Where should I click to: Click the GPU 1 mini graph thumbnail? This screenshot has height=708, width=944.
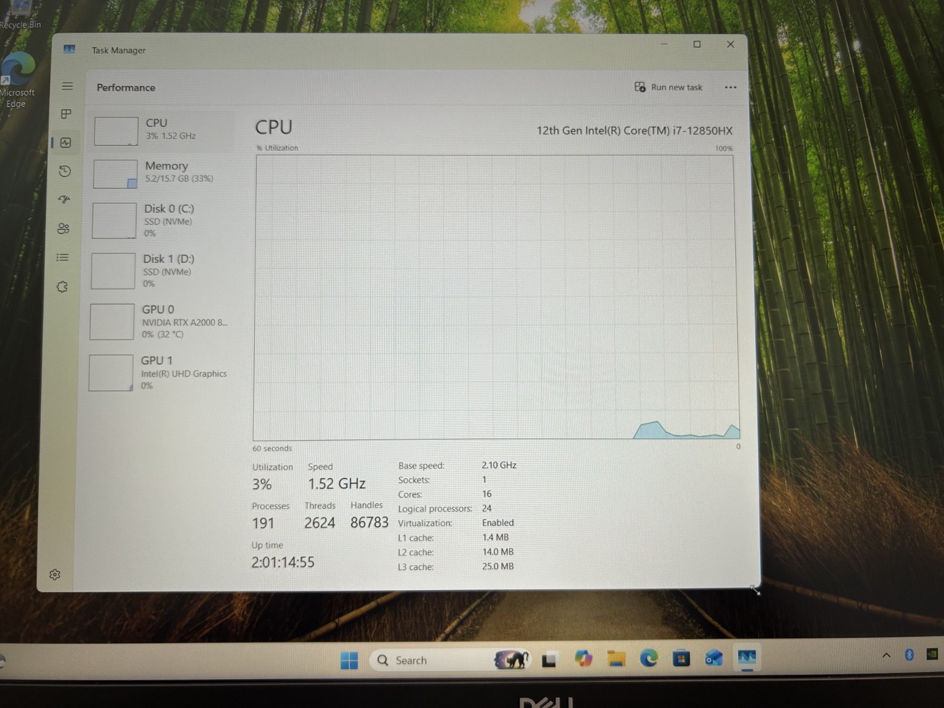click(x=111, y=373)
